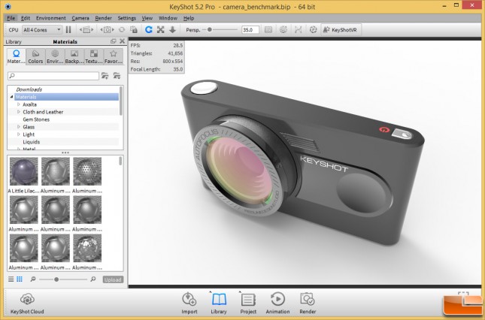Open the CPU cores dropdown
The width and height of the screenshot is (485, 320).
pyautogui.click(x=42, y=29)
